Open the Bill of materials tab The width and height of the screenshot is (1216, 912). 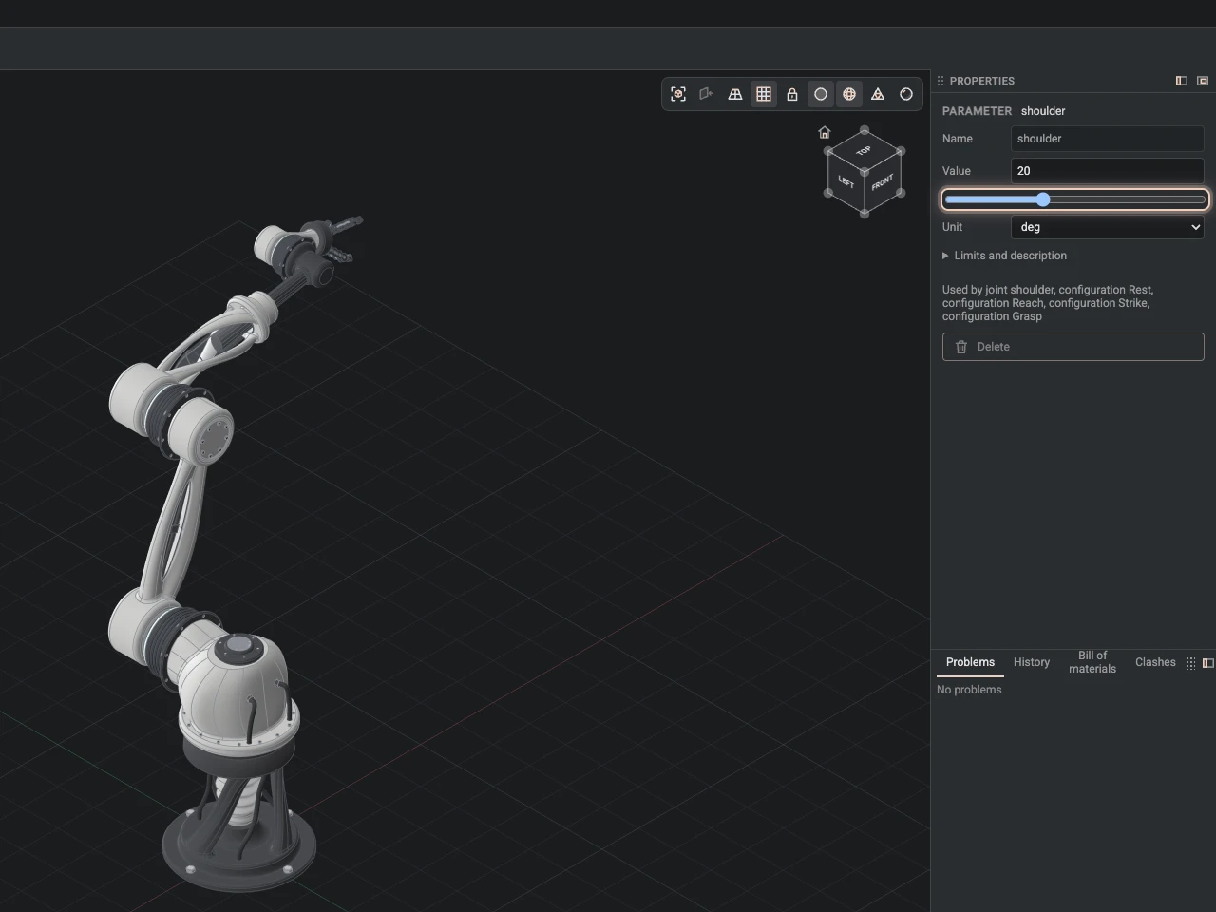1092,662
